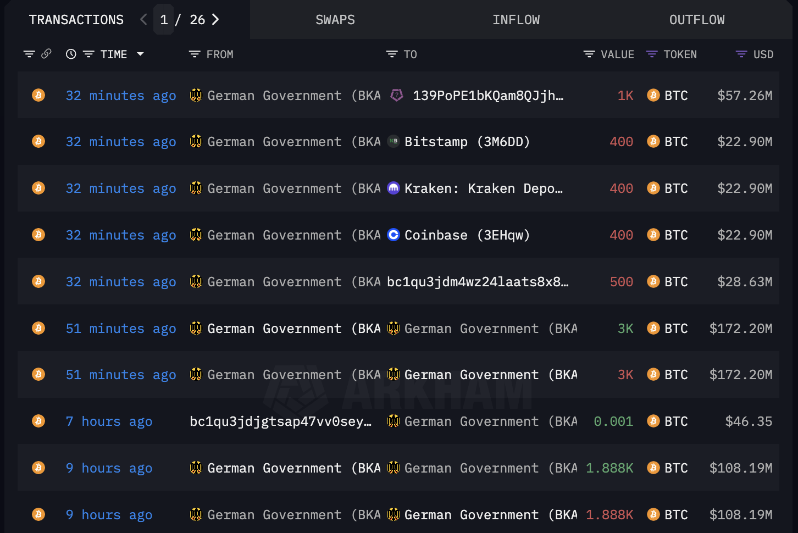The height and width of the screenshot is (533, 798).
Task: Click the red "1.888K" value
Action: [x=609, y=514]
